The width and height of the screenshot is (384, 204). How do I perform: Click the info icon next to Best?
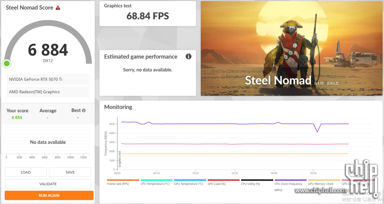pos(84,110)
